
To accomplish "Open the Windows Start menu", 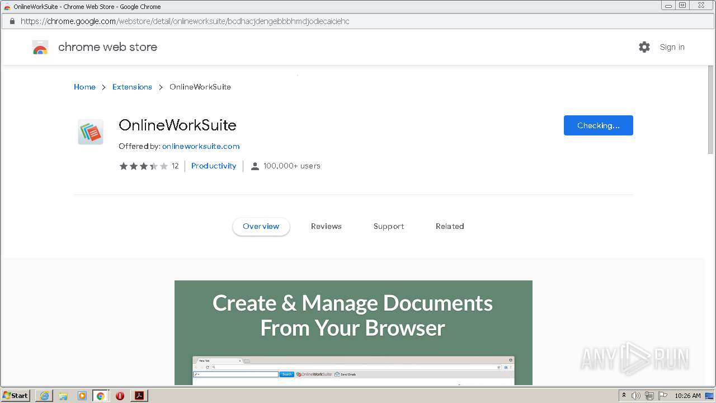I will click(16, 396).
